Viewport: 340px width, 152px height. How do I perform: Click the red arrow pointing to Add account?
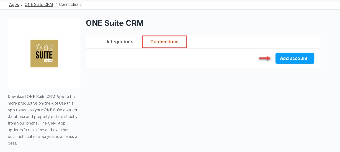[x=265, y=58]
